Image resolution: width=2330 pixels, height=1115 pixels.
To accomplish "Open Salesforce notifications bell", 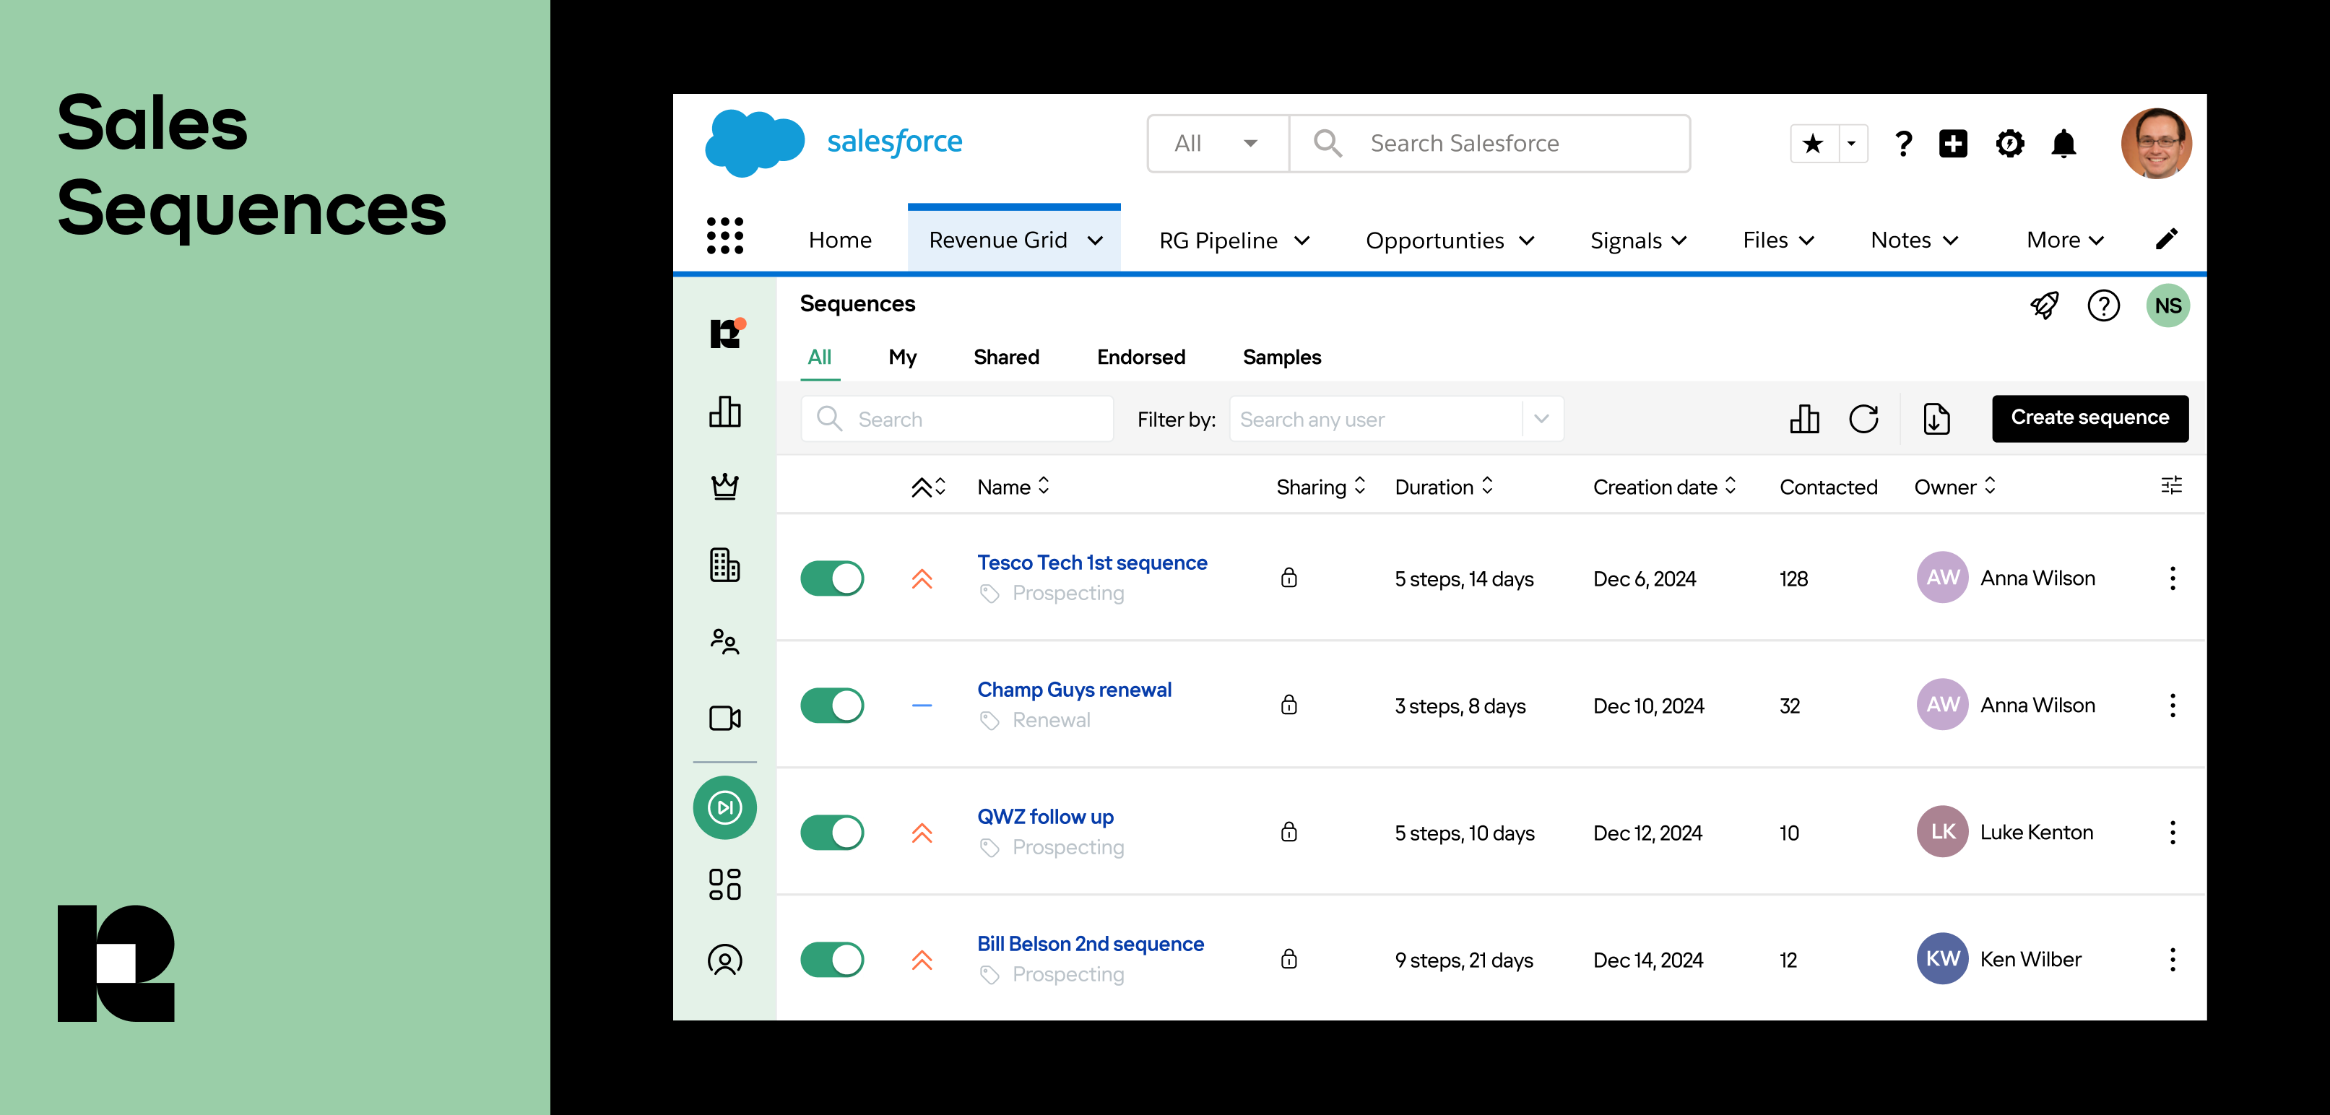I will tap(2063, 144).
